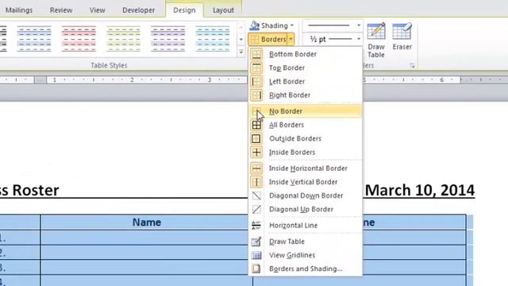Apply the red table style thumbnail
The height and width of the screenshot is (286, 508).
tap(79, 39)
